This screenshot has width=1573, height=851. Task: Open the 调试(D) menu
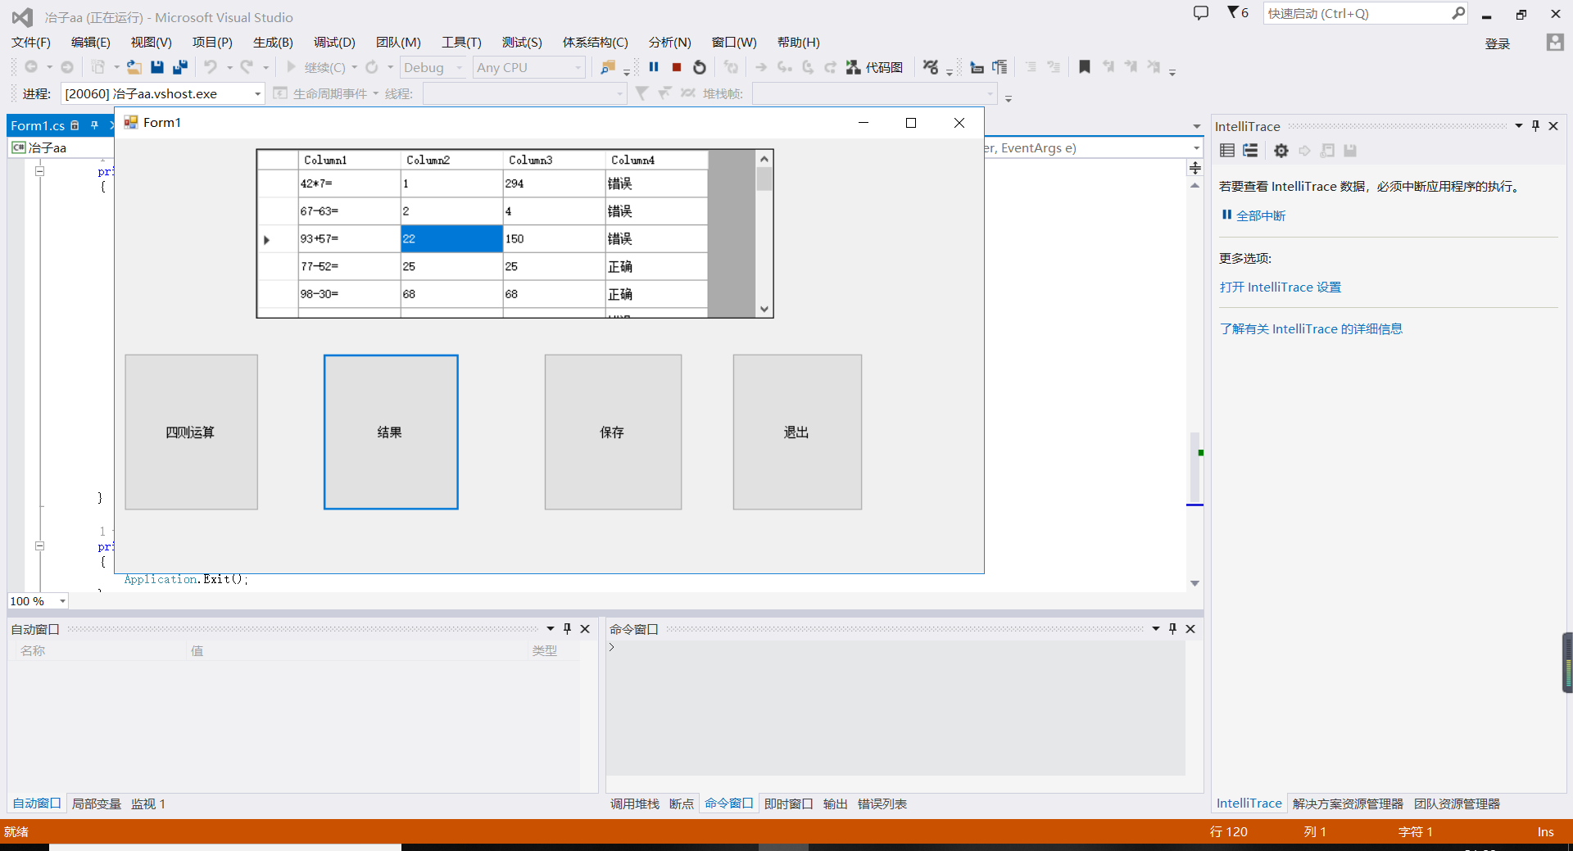click(x=334, y=42)
